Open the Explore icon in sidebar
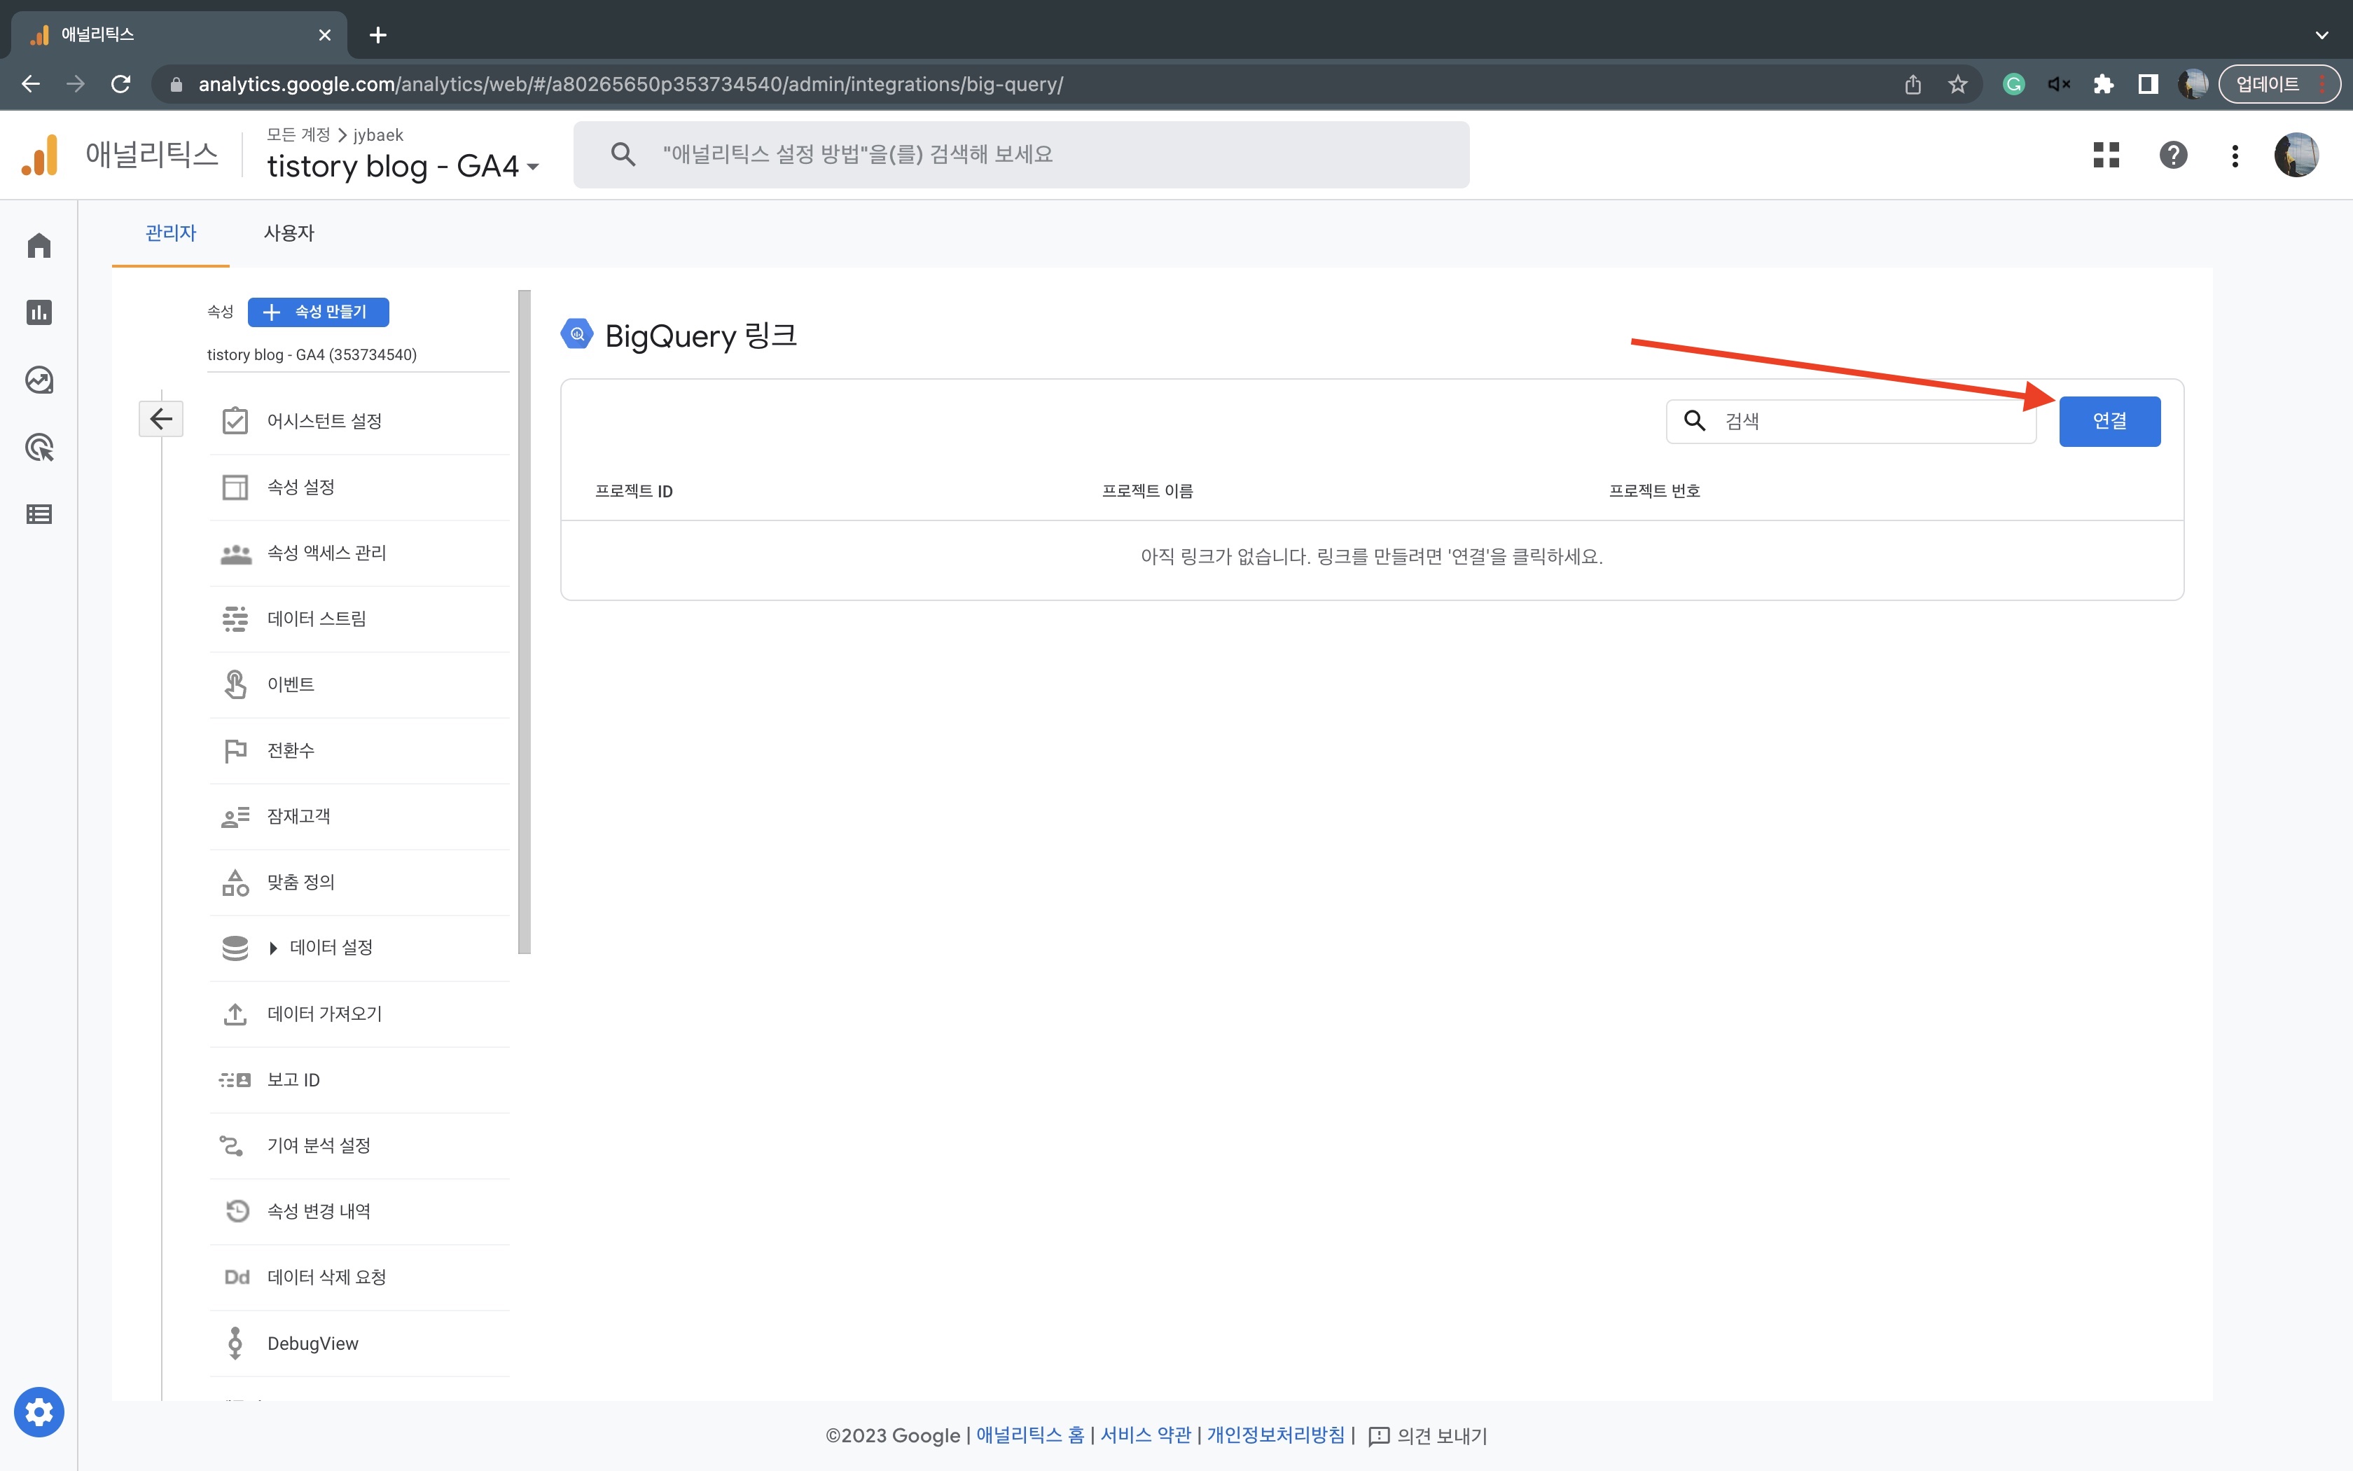The image size is (2353, 1471). 39,380
